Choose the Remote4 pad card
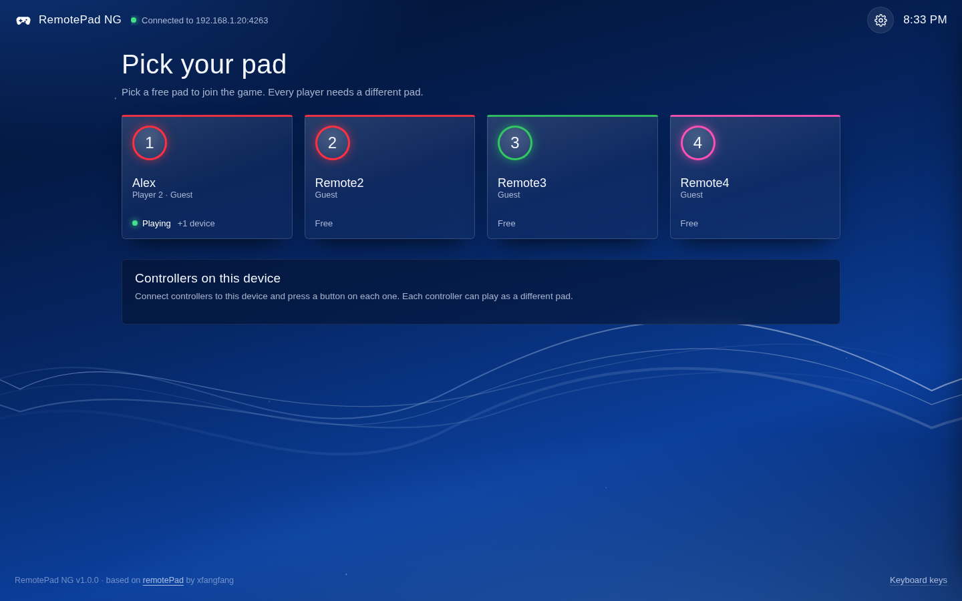Viewport: 962px width, 601px height. pyautogui.click(x=755, y=177)
